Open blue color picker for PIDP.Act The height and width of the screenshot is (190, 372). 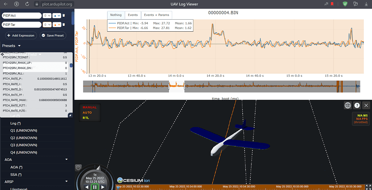tap(57, 16)
